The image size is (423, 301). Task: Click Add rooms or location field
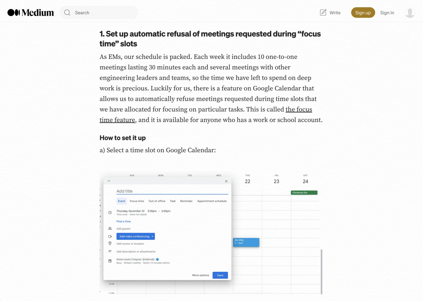click(130, 244)
